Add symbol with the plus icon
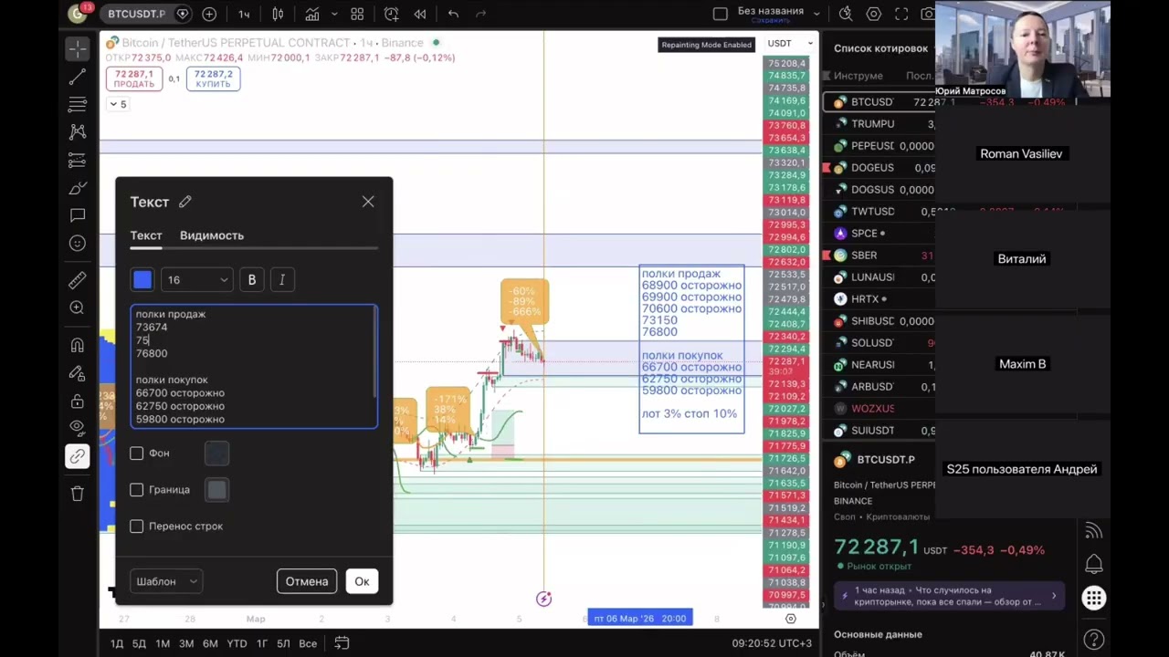 (x=209, y=14)
